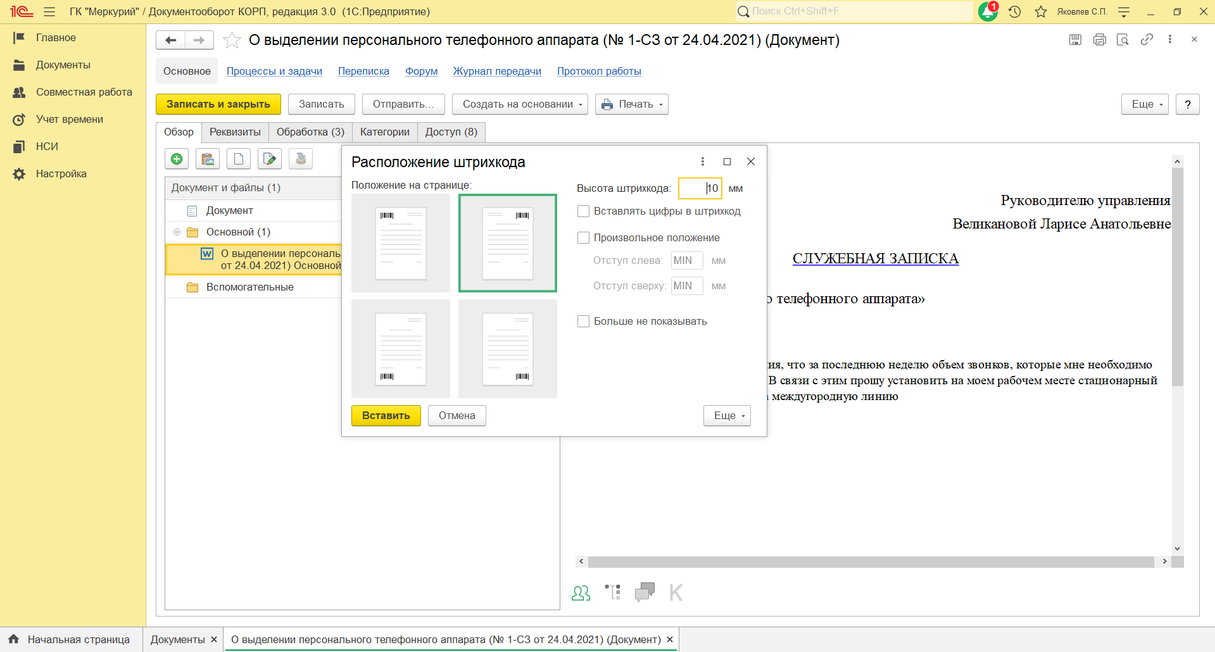Switch to Реквизиты tab
The height and width of the screenshot is (652, 1215).
point(235,132)
